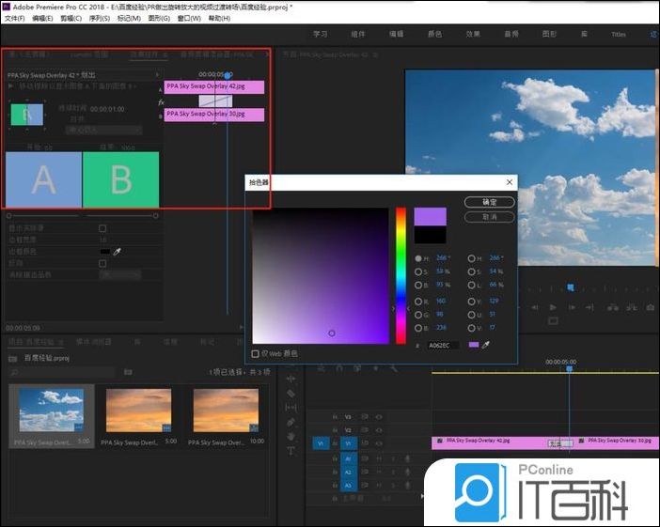Pick color with color picker eyedropper
Viewport: 660px width, 527px height.
click(487, 345)
